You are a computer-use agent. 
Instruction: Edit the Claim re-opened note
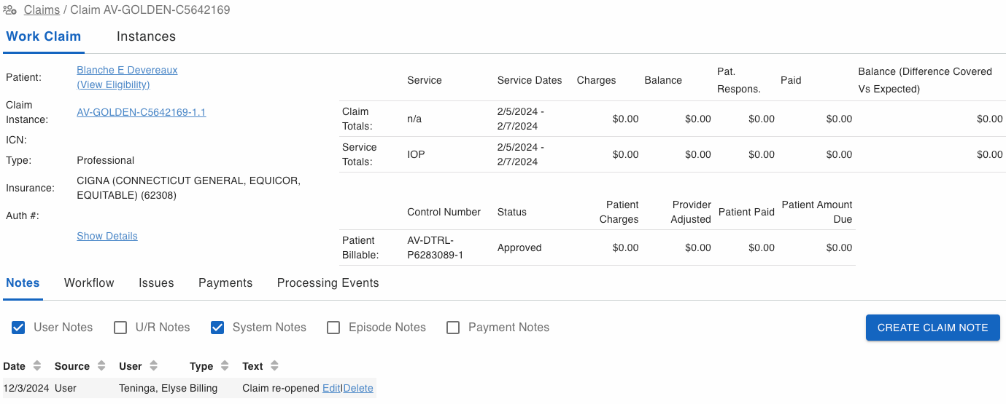(x=331, y=388)
